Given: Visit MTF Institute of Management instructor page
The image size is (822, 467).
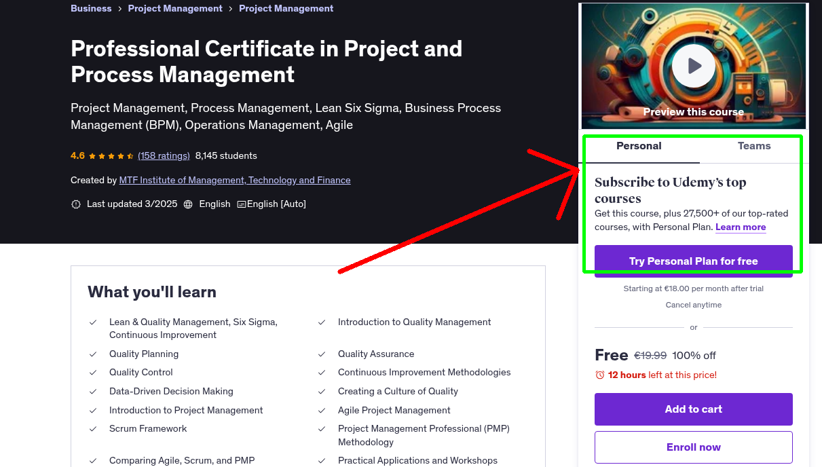Looking at the screenshot, I should (x=235, y=180).
